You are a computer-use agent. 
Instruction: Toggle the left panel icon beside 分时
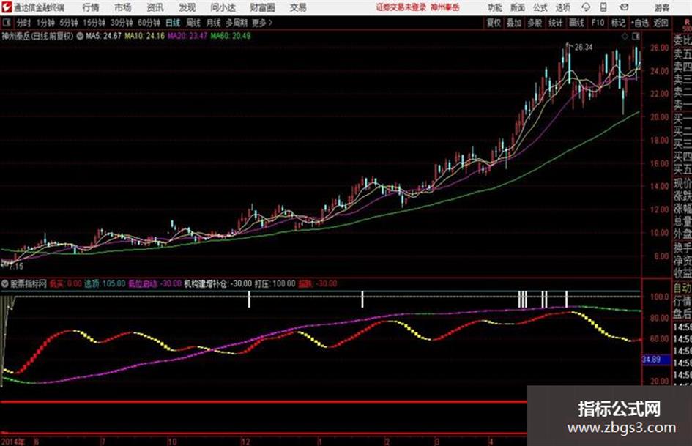tap(6, 23)
